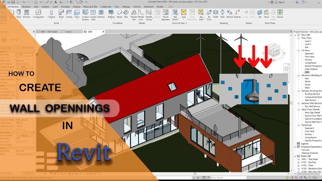
Task: Expand the A102 - Plans sheet node
Action: point(299,165)
